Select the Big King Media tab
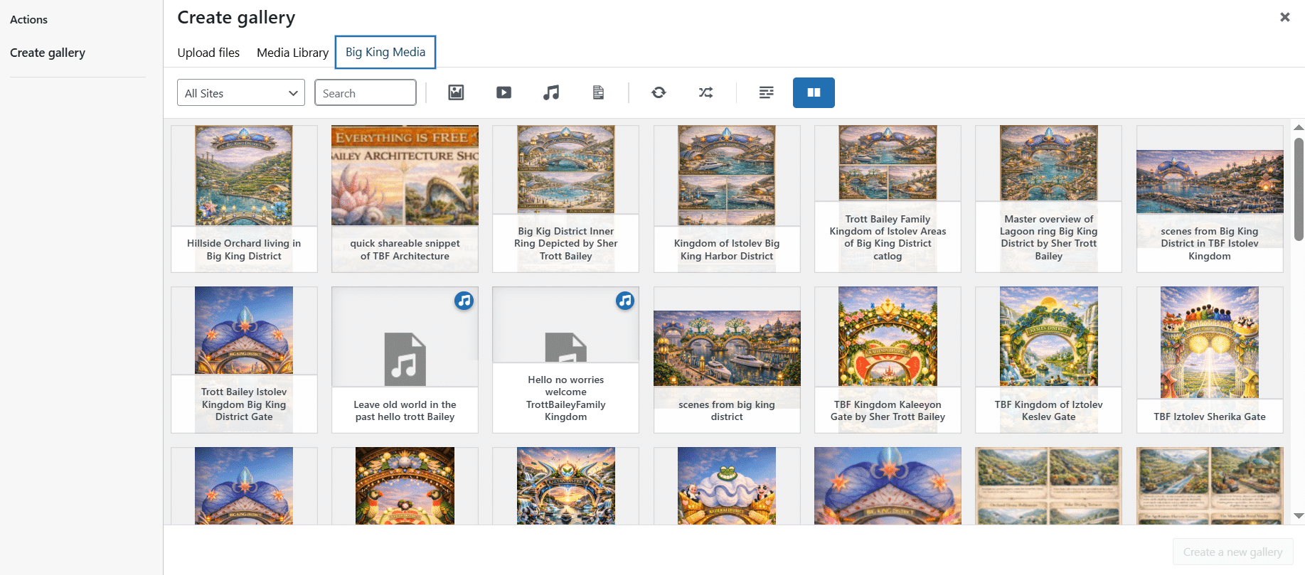Image resolution: width=1305 pixels, height=575 pixels. 385,52
